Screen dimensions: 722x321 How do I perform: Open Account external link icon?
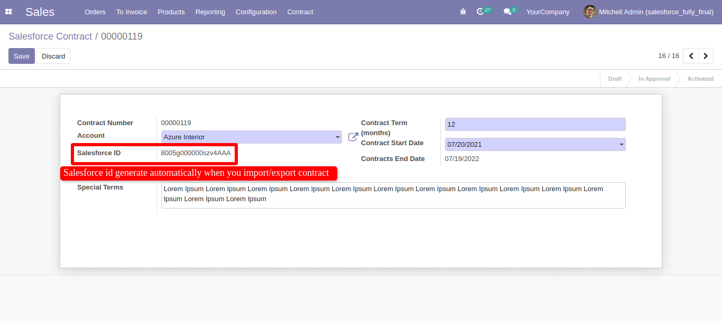coord(353,137)
